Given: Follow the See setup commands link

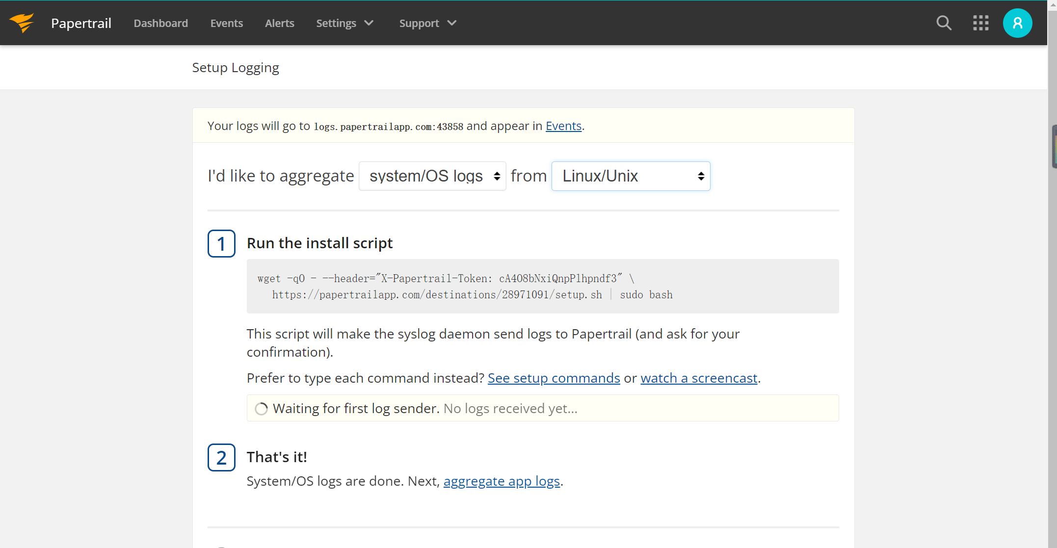Looking at the screenshot, I should pyautogui.click(x=554, y=378).
